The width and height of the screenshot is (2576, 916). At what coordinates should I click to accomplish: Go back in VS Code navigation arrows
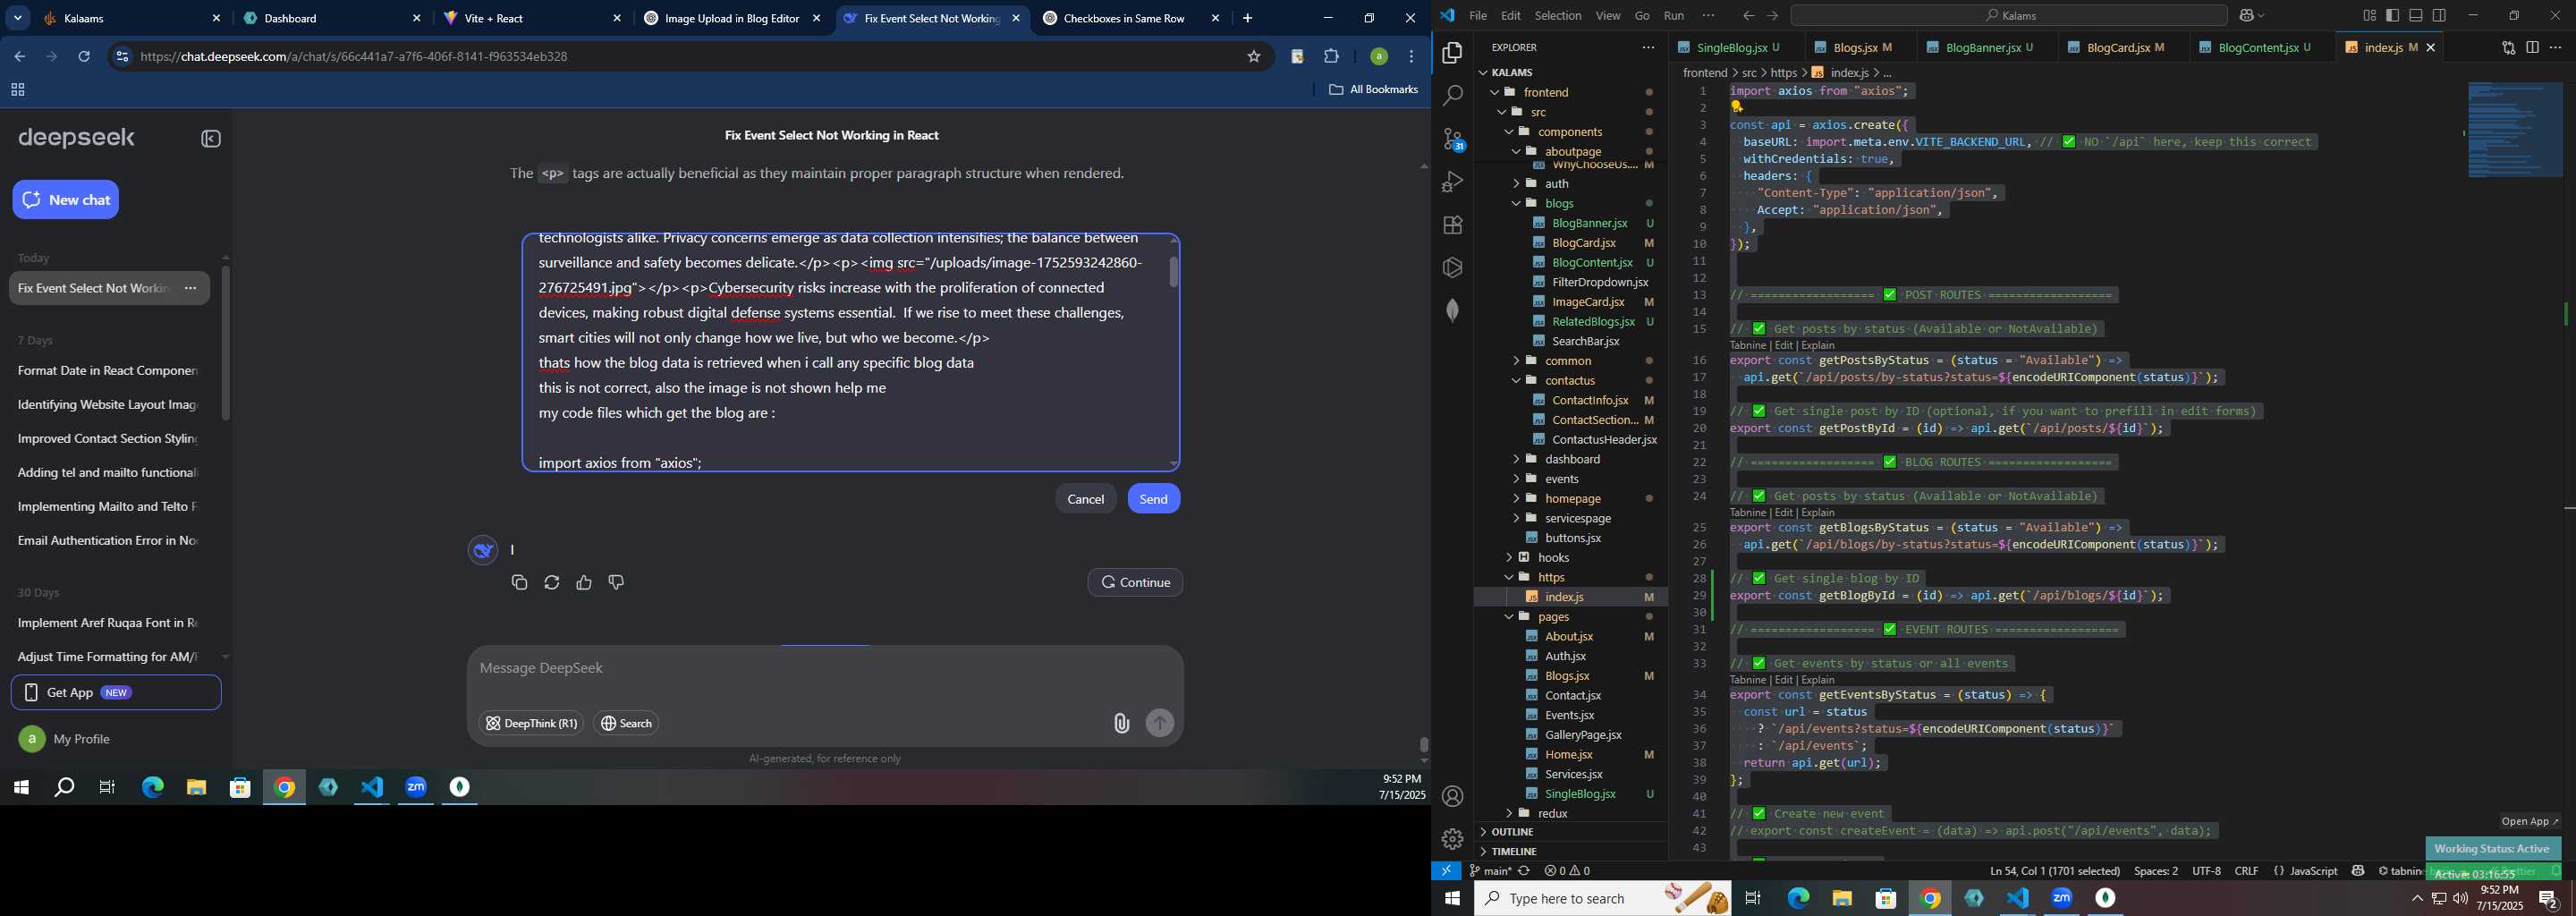[x=1748, y=16]
